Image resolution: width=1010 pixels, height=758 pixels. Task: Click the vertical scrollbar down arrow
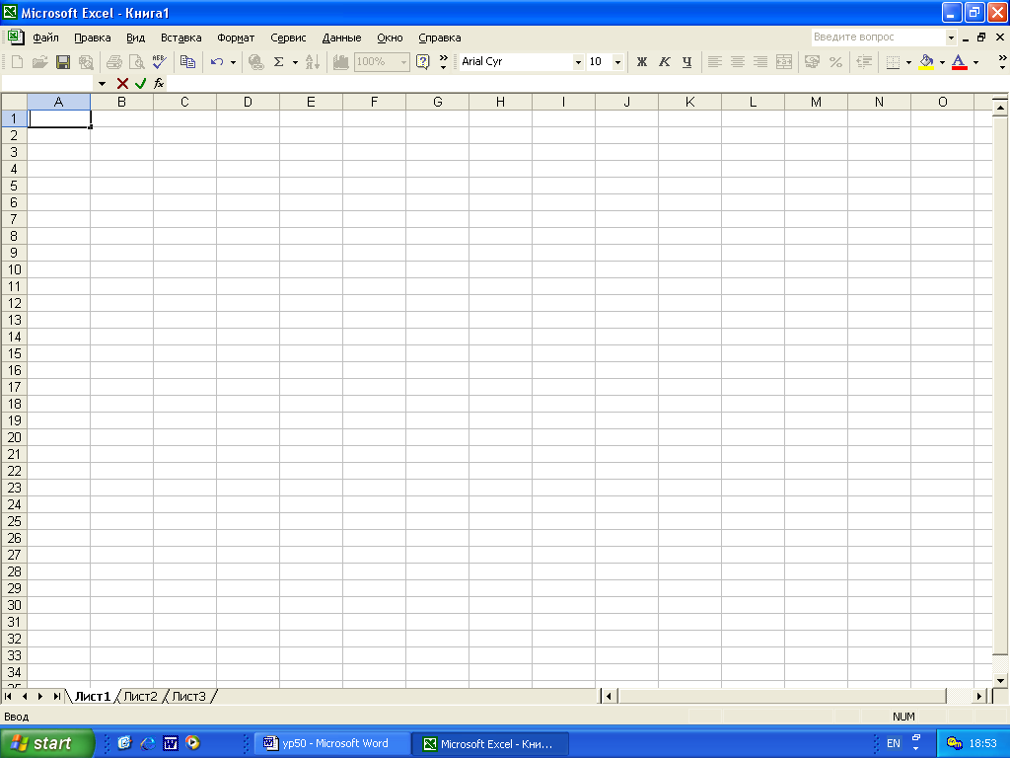(1000, 680)
